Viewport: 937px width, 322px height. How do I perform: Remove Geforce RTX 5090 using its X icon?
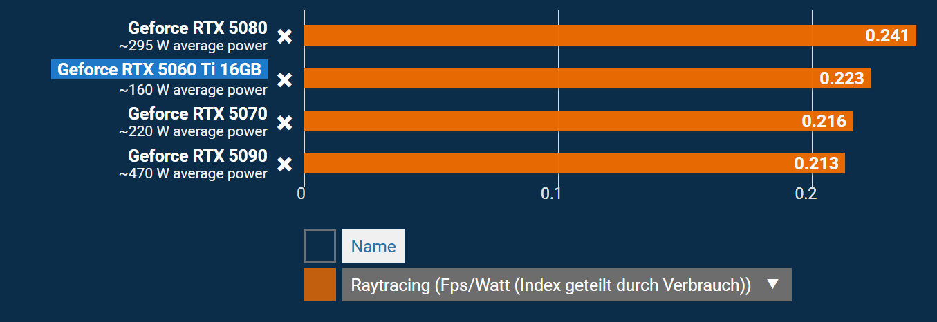point(284,164)
